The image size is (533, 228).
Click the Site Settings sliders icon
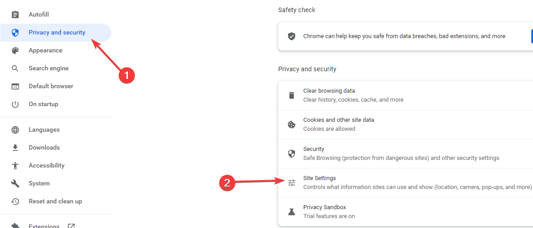pos(292,183)
